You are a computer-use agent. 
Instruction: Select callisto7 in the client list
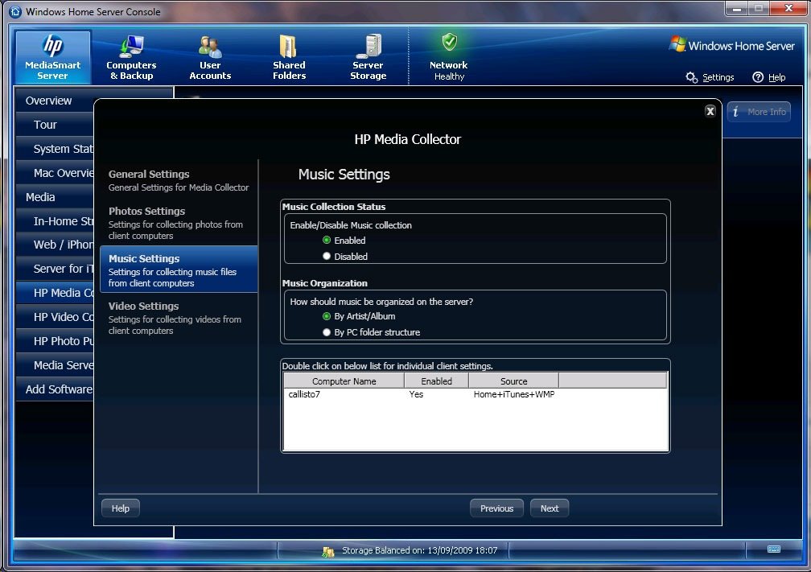[304, 394]
